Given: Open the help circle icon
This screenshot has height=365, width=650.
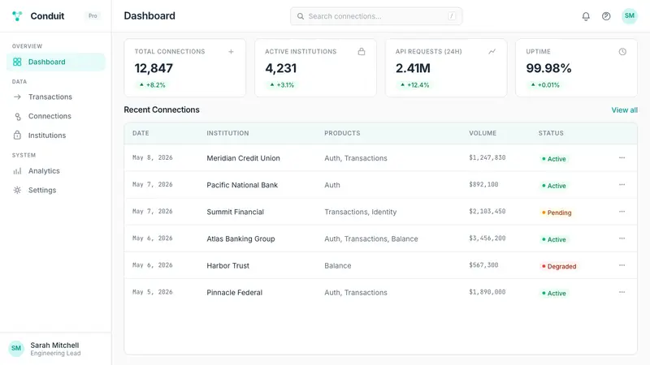Looking at the screenshot, I should 606,16.
